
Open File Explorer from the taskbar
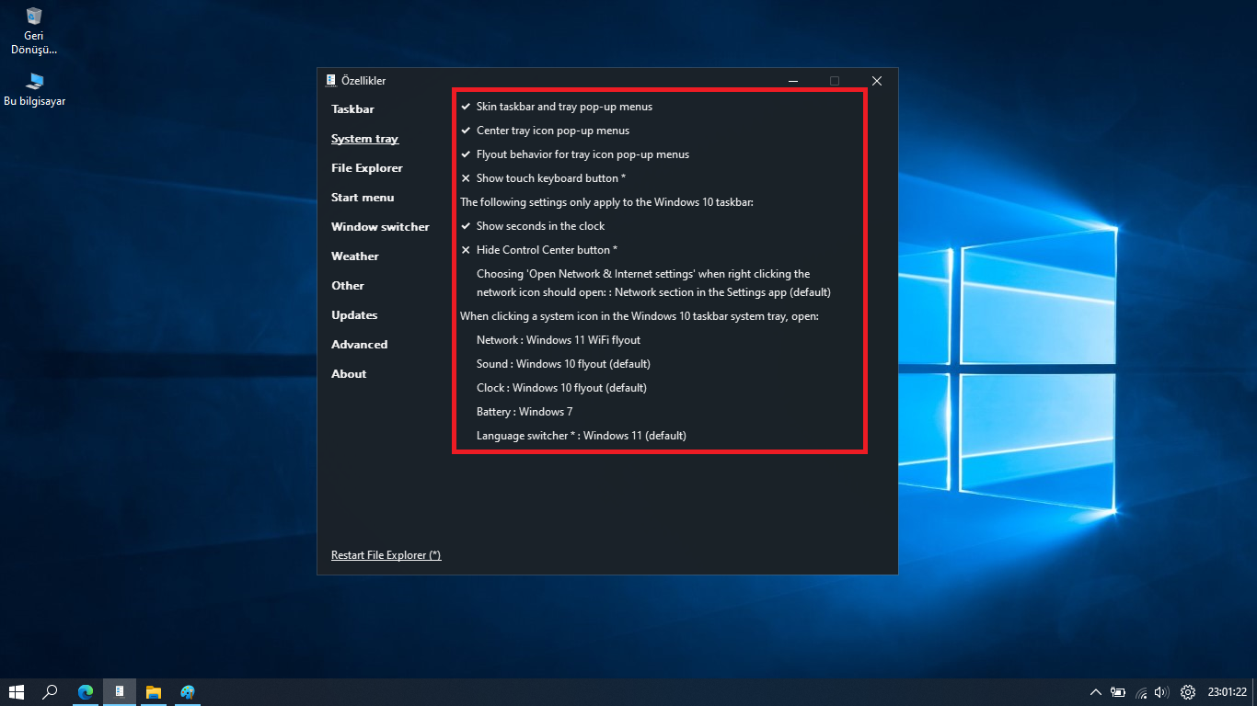point(154,692)
